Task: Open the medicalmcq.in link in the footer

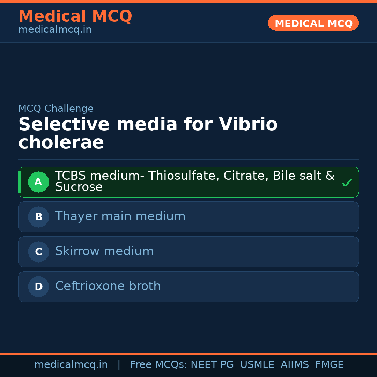Action: 71,365
